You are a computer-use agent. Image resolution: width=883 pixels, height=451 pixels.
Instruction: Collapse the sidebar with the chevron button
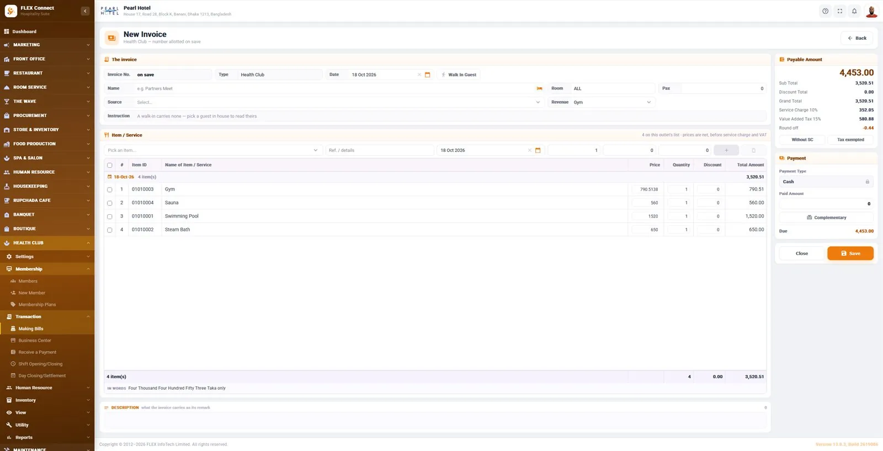pos(85,11)
